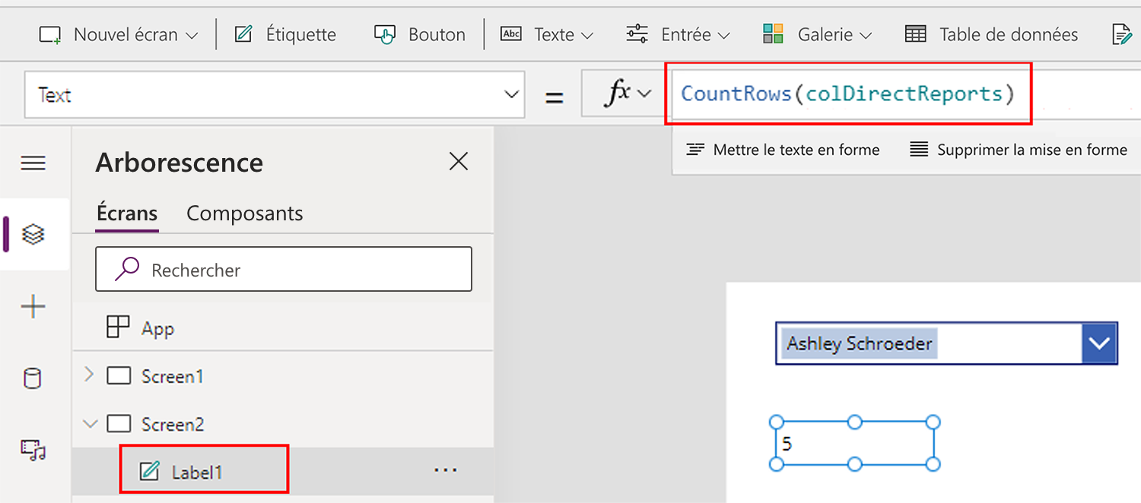Click Mettre le texte en forme
The image size is (1141, 503).
pyautogui.click(x=782, y=150)
